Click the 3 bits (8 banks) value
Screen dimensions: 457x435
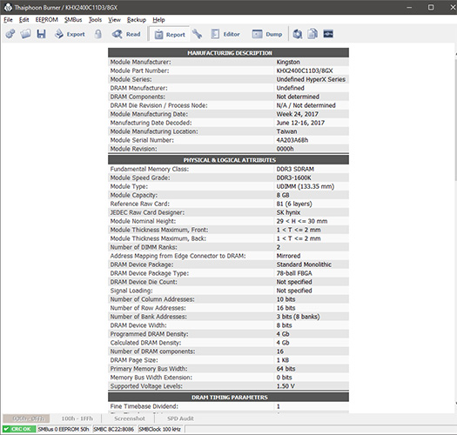point(298,317)
